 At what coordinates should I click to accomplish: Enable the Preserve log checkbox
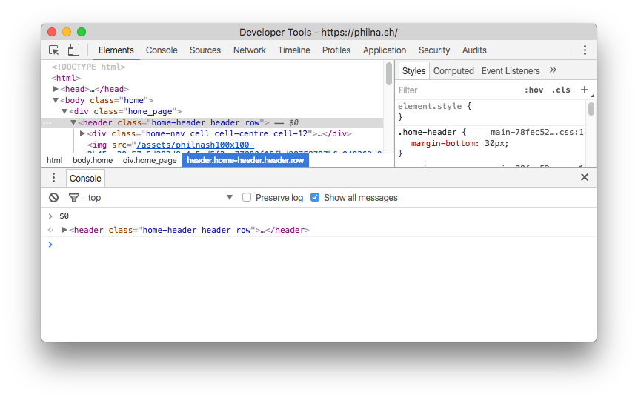pos(247,197)
